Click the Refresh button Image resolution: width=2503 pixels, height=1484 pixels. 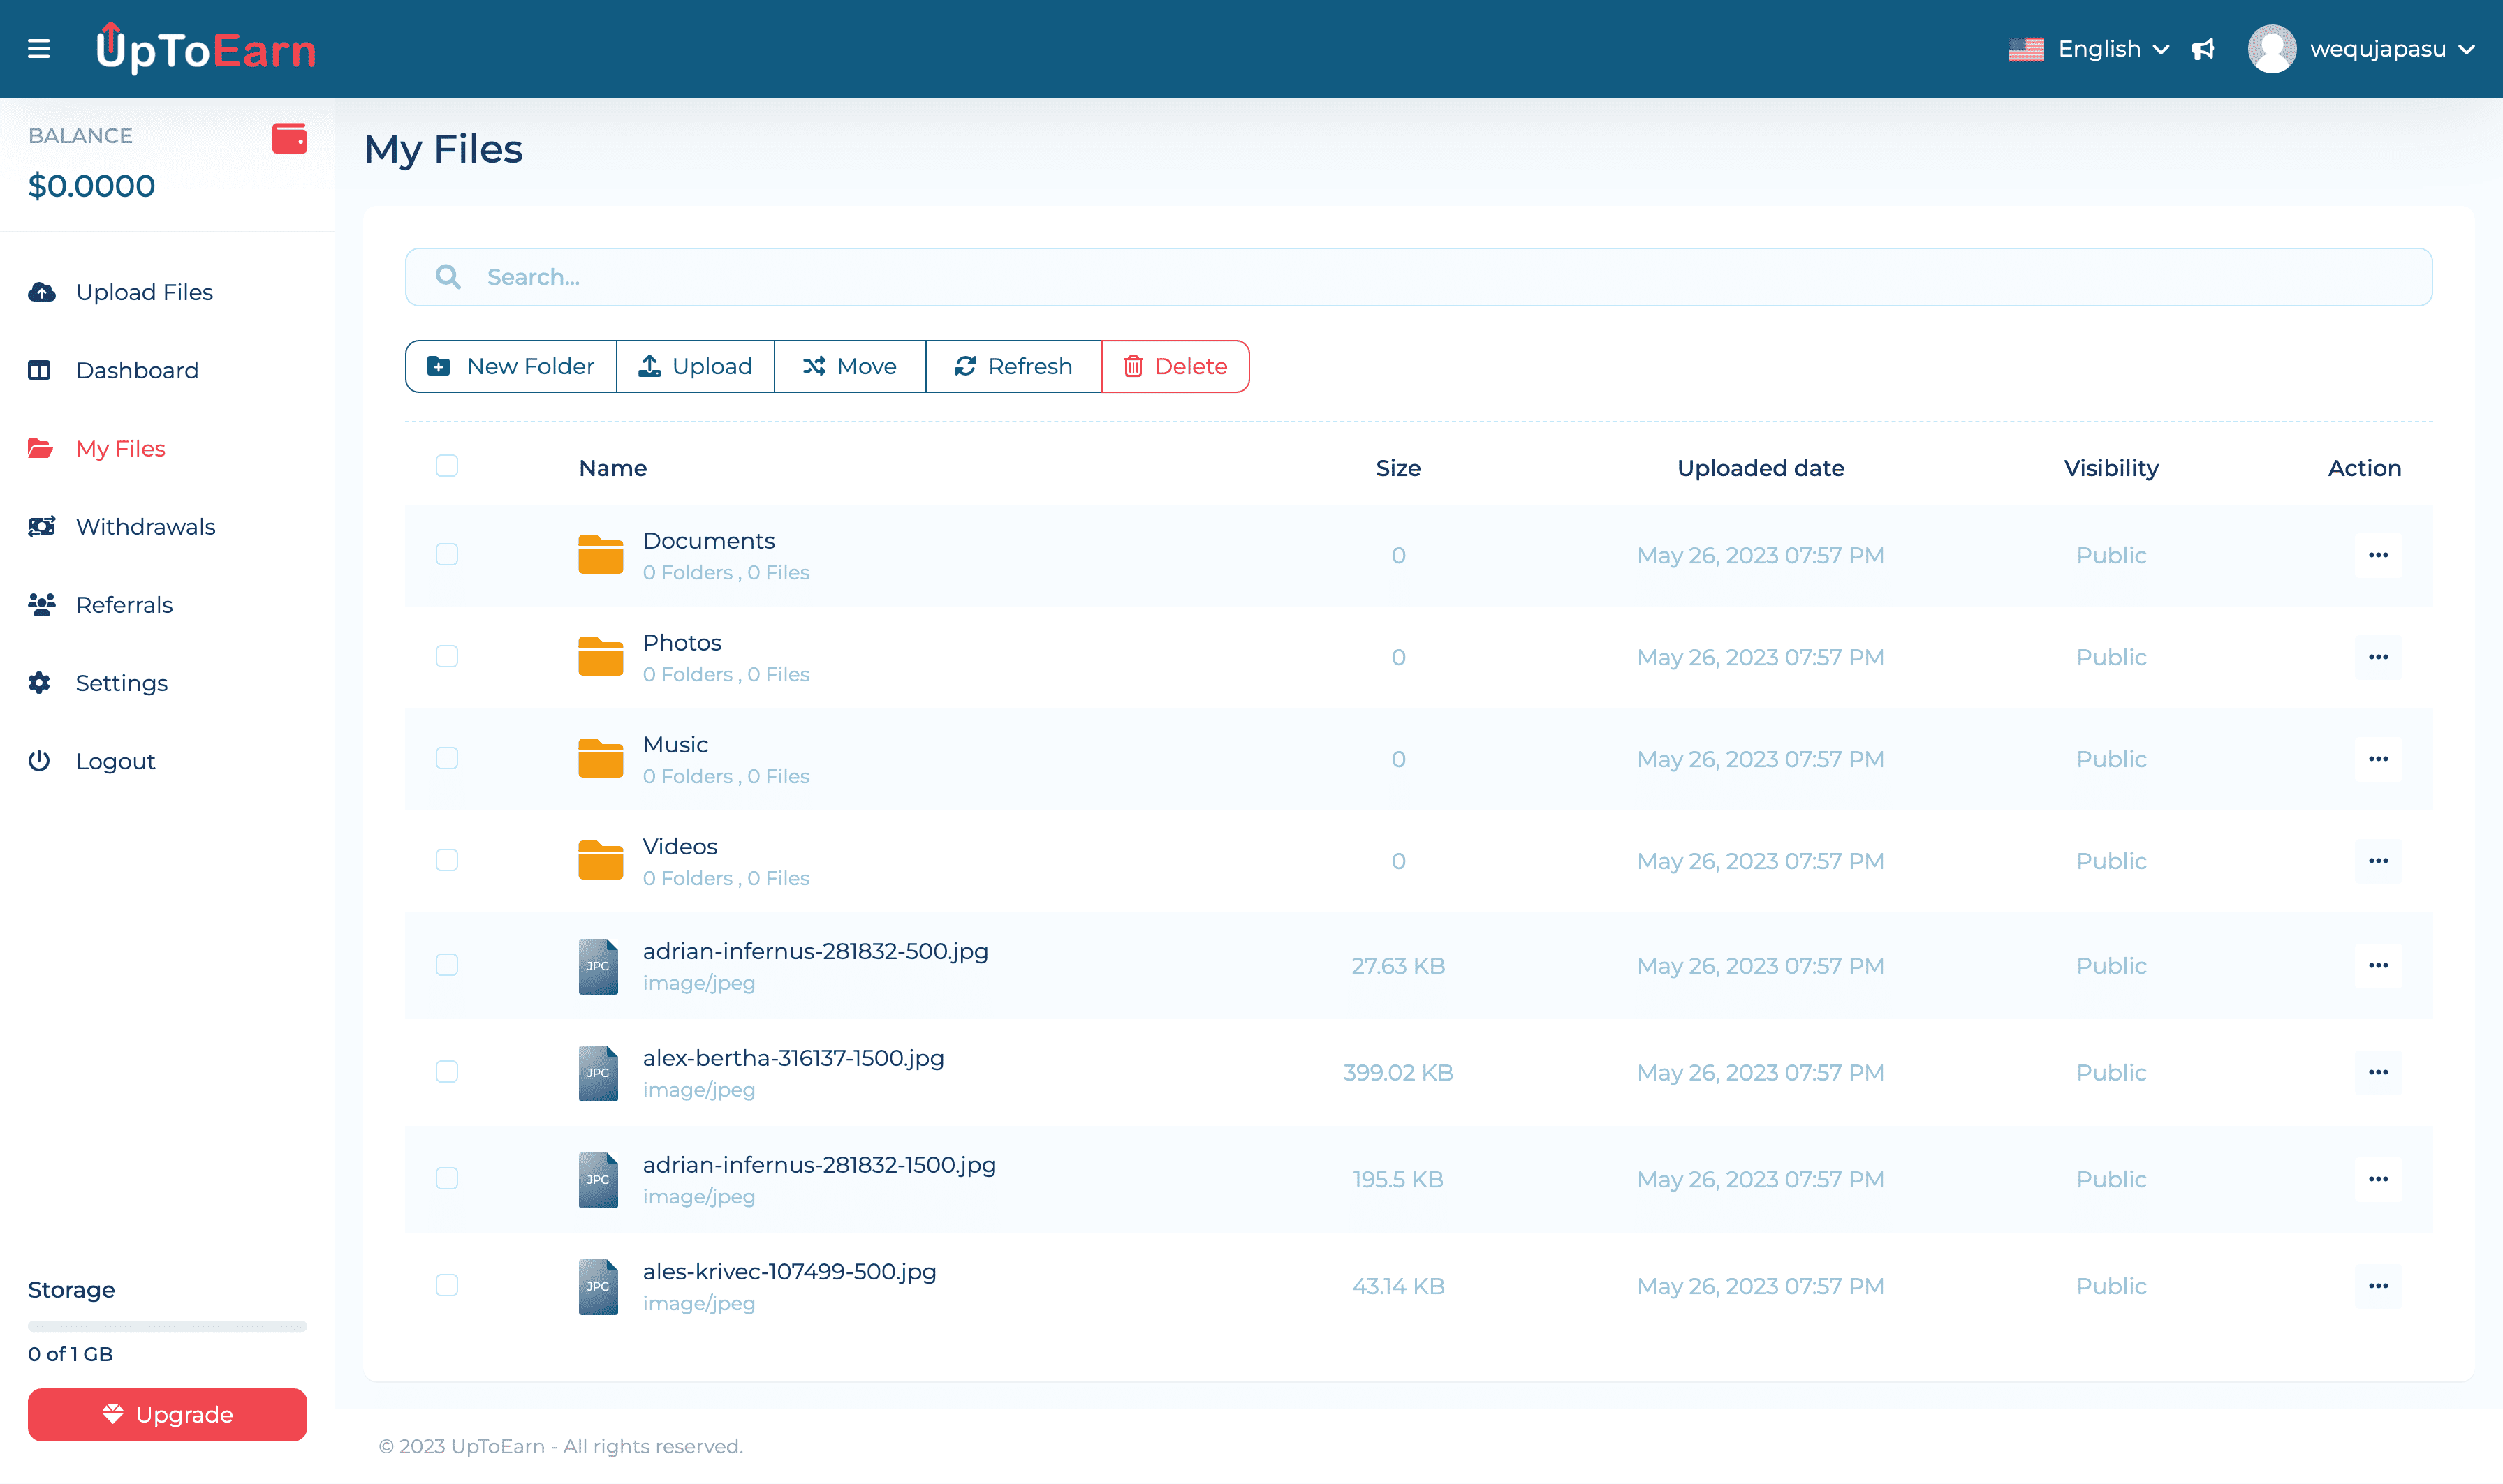click(x=1013, y=366)
